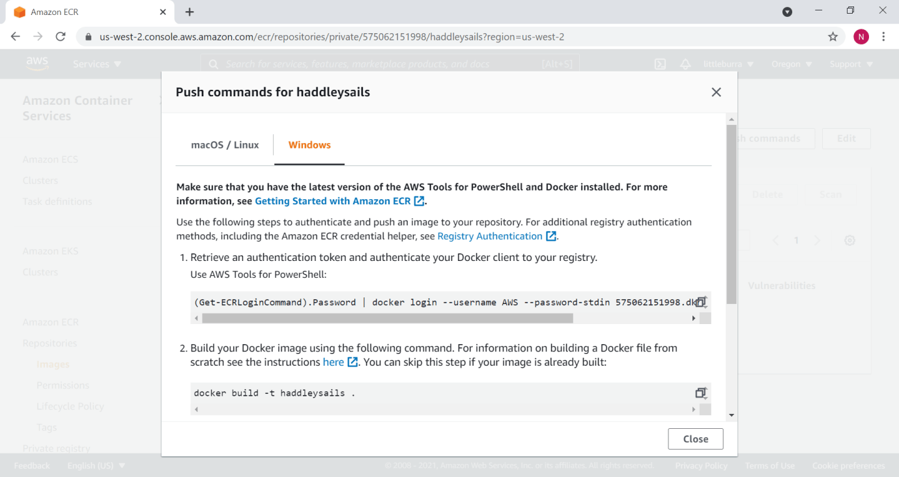Click the browser address bar URL
The height and width of the screenshot is (477, 899).
[332, 37]
